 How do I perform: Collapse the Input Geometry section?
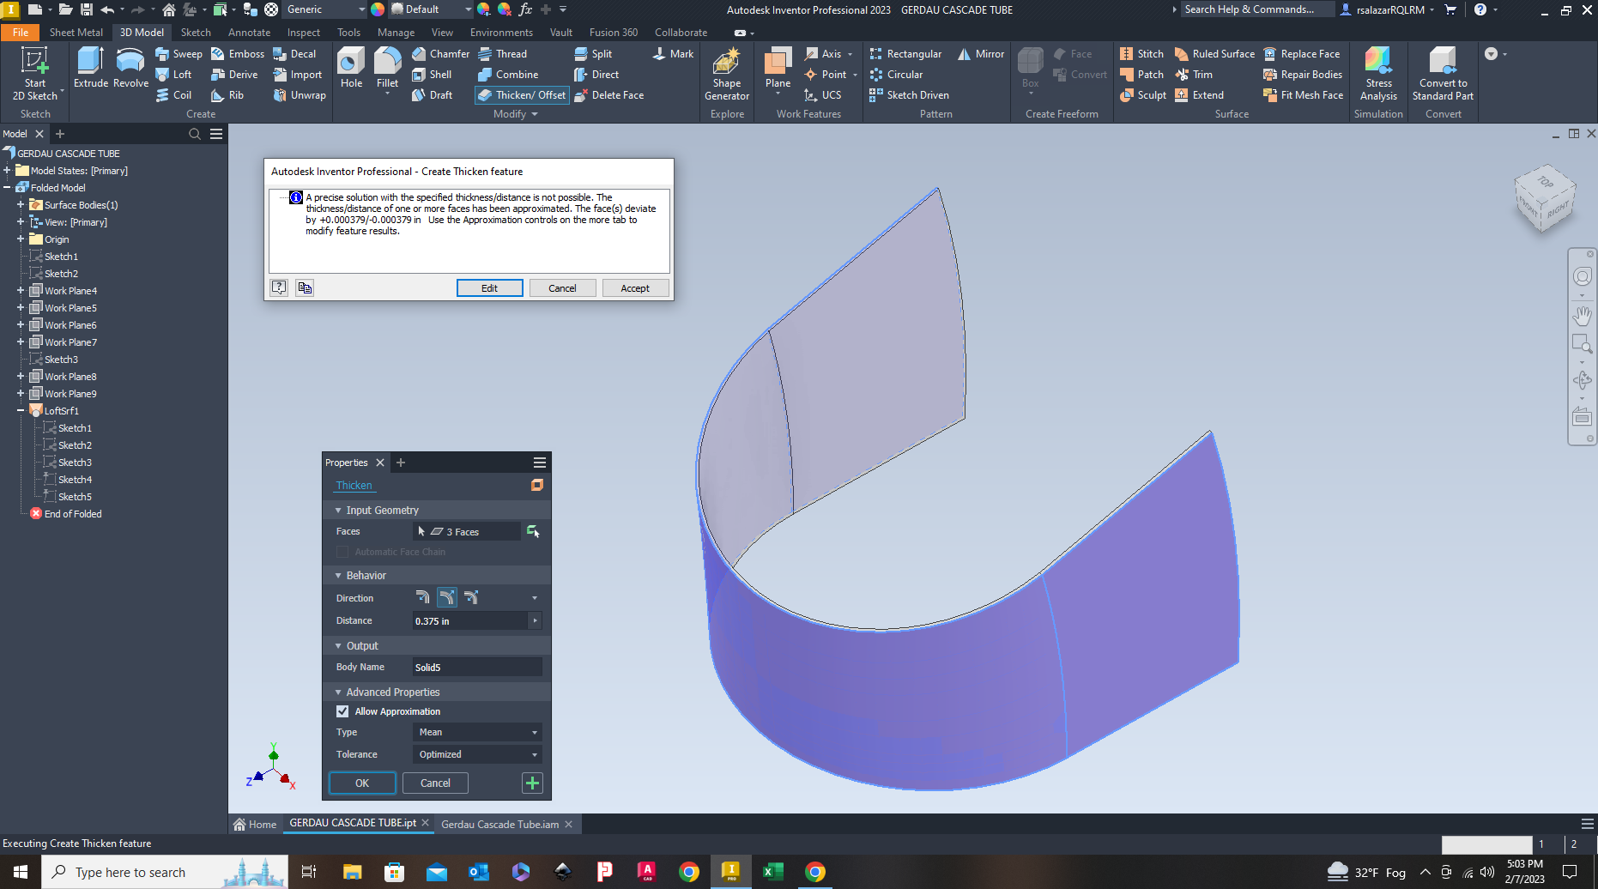(338, 511)
